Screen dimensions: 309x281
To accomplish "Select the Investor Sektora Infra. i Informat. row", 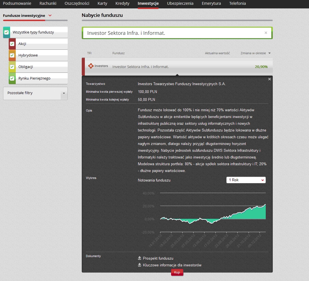I will click(177, 67).
